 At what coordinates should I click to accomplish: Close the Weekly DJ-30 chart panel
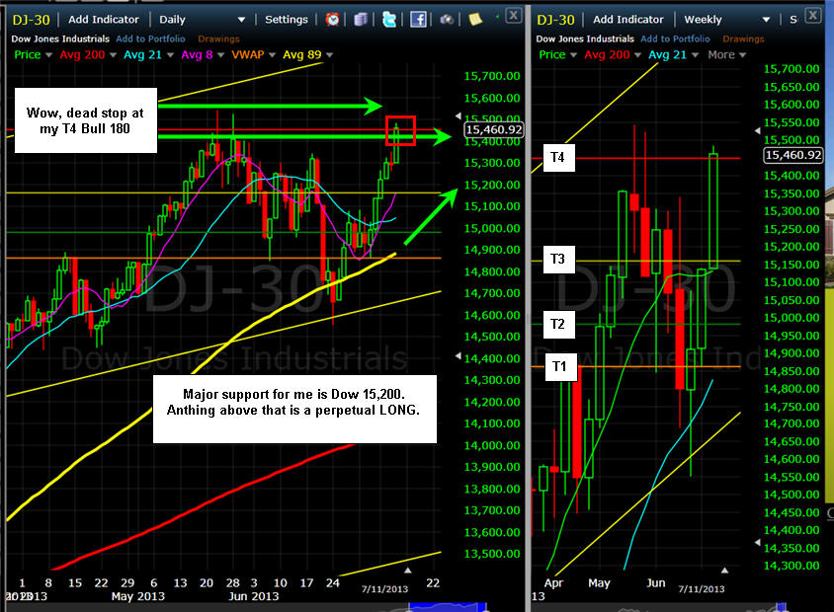pyautogui.click(x=812, y=15)
